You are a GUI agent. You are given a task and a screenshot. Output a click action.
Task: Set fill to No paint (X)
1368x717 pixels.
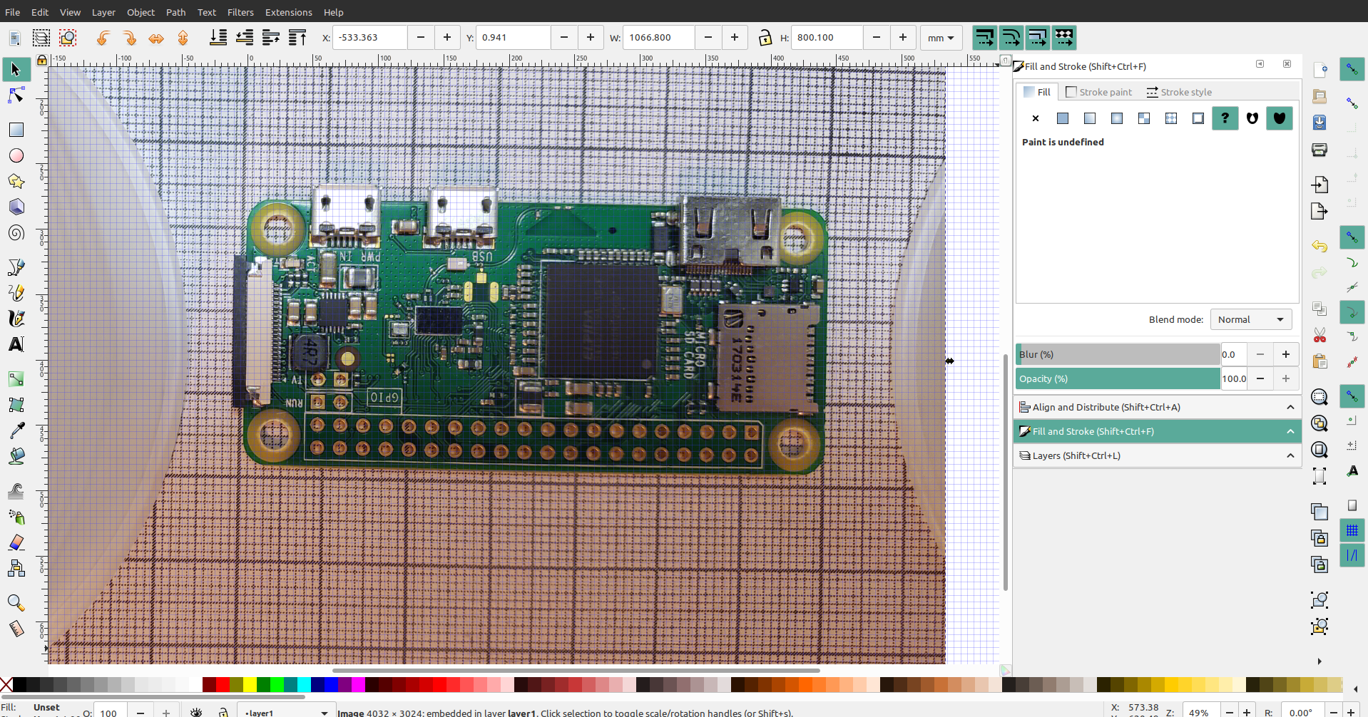point(1036,118)
